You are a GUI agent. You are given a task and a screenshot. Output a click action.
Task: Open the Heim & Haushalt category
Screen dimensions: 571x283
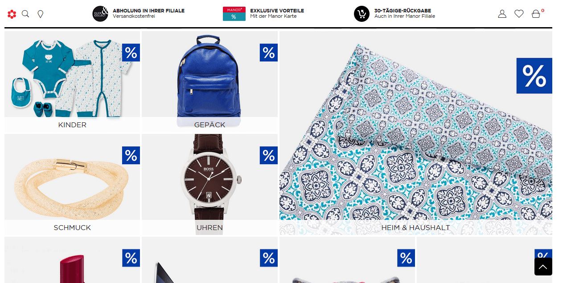416,133
